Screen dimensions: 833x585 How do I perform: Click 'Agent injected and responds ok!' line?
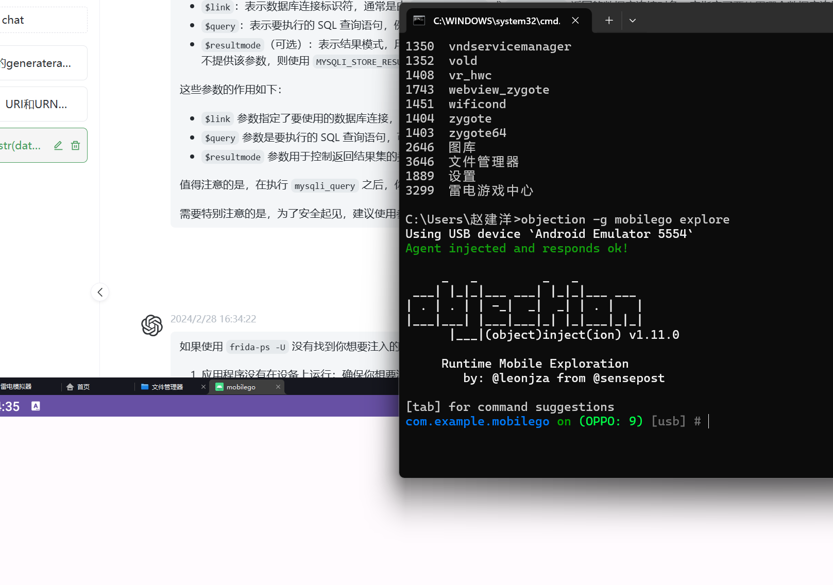coord(517,248)
